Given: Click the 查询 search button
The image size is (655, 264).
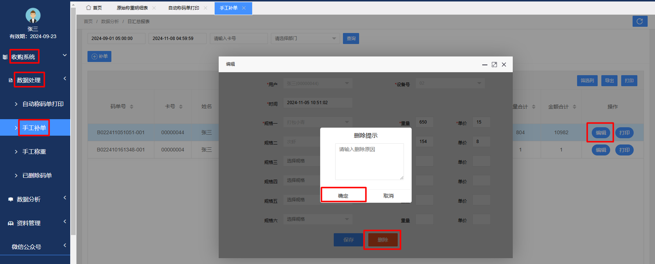Looking at the screenshot, I should (x=351, y=38).
